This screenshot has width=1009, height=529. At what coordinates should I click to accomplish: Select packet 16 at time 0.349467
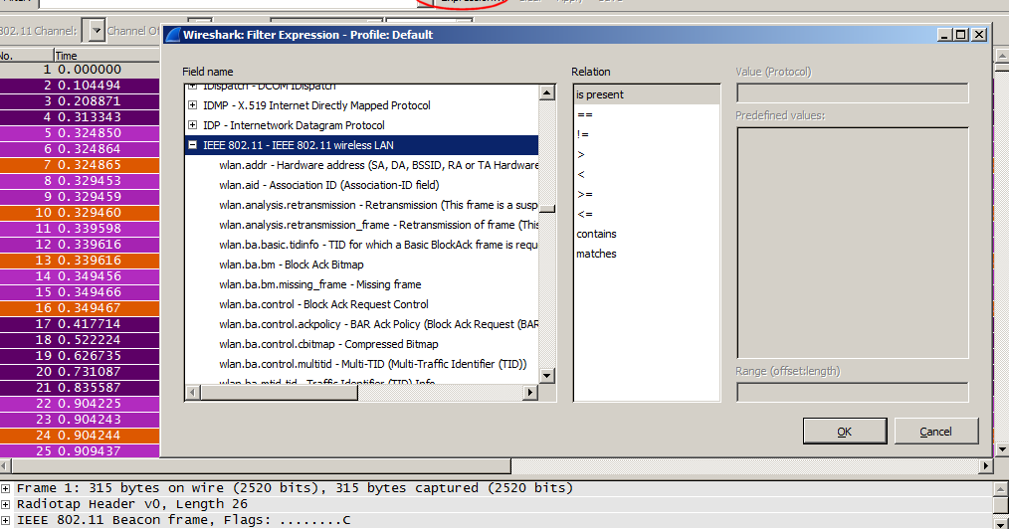pos(80,308)
